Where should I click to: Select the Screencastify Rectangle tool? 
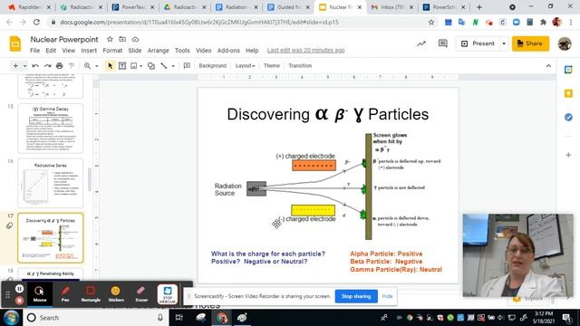coord(91,293)
